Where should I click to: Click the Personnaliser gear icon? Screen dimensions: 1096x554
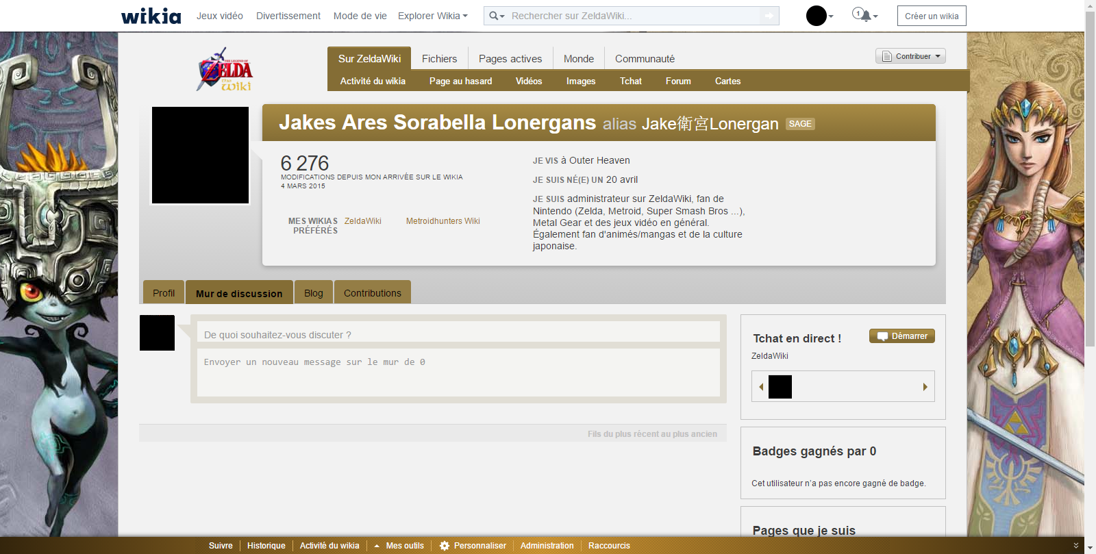pyautogui.click(x=445, y=546)
